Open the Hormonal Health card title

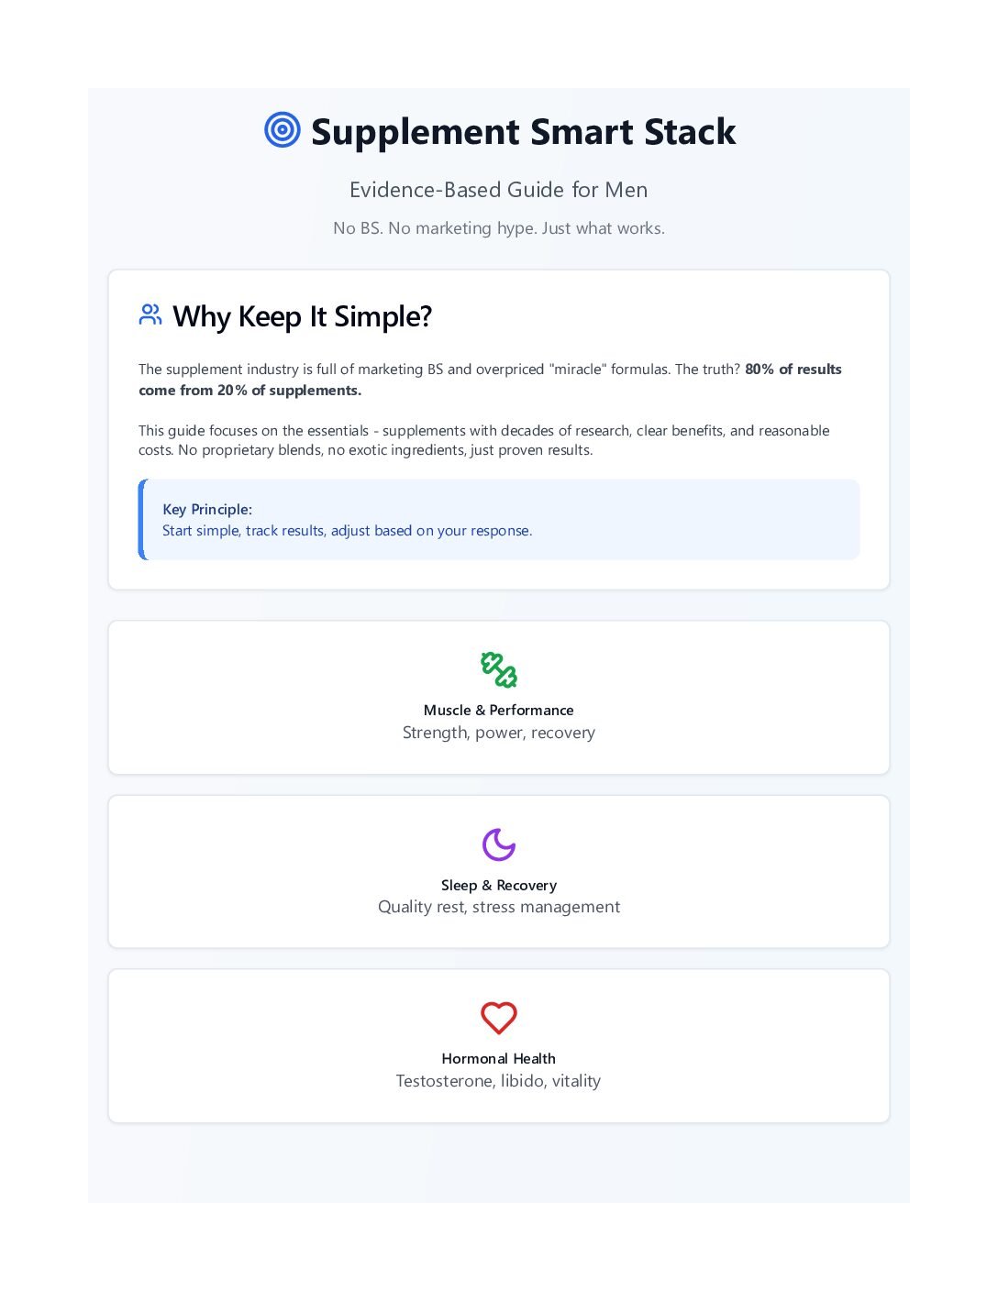click(x=499, y=1058)
